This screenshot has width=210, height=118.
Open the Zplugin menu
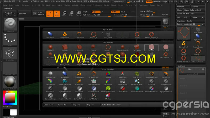pos(152,5)
